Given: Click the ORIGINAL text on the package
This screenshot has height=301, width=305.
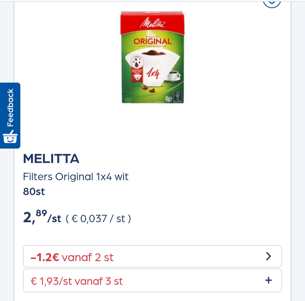Looking at the screenshot, I should 152,41.
